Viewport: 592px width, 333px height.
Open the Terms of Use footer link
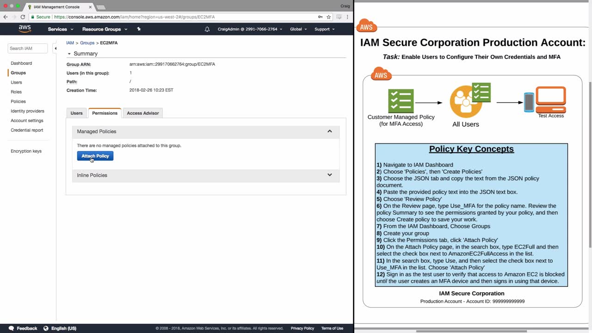point(332,328)
